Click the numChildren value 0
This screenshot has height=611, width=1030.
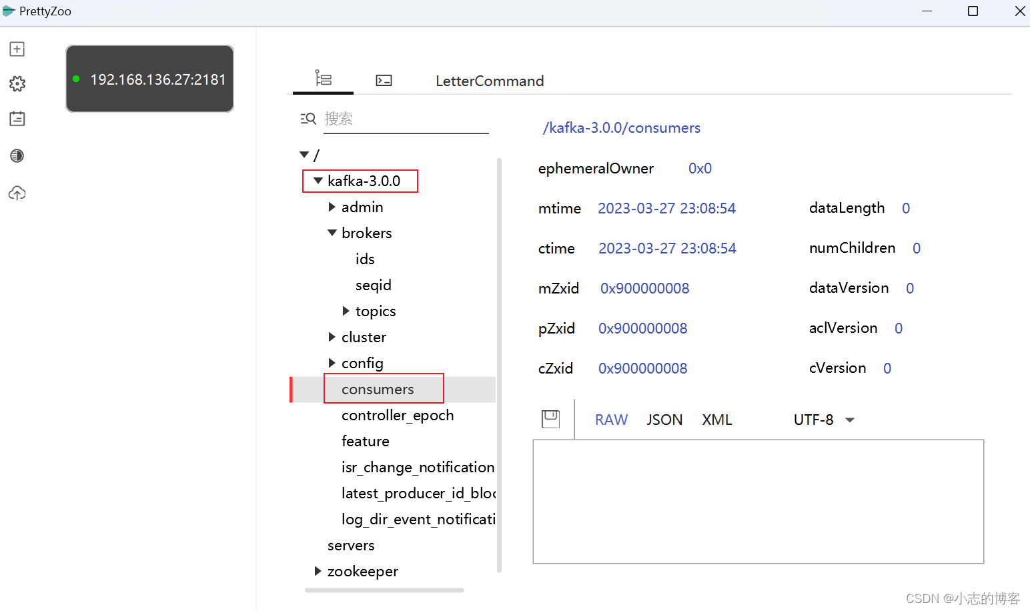pos(917,248)
